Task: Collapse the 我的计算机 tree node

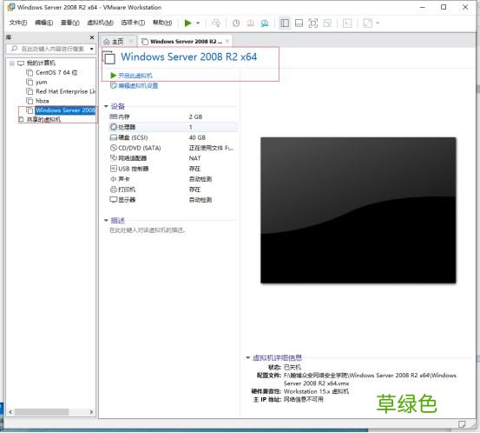Action: [11, 63]
